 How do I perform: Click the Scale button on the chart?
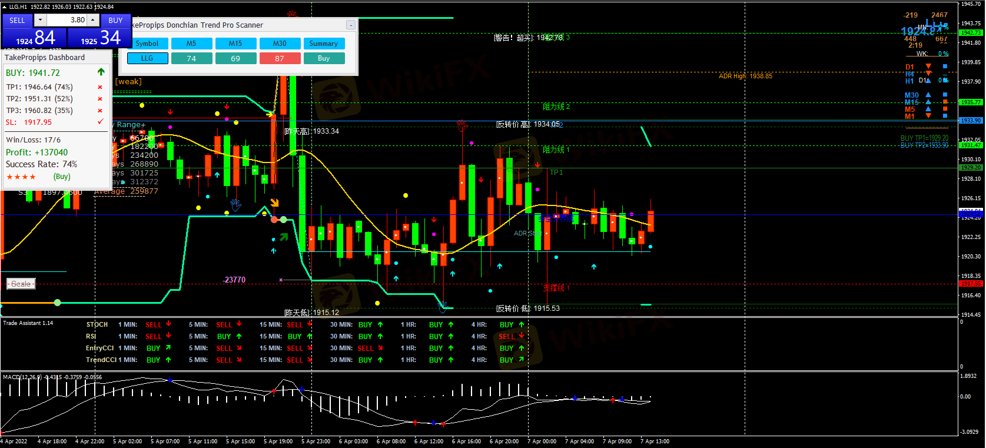[x=21, y=284]
